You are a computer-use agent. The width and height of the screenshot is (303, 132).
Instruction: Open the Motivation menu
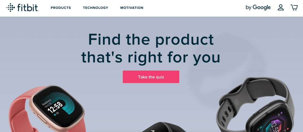(x=132, y=8)
